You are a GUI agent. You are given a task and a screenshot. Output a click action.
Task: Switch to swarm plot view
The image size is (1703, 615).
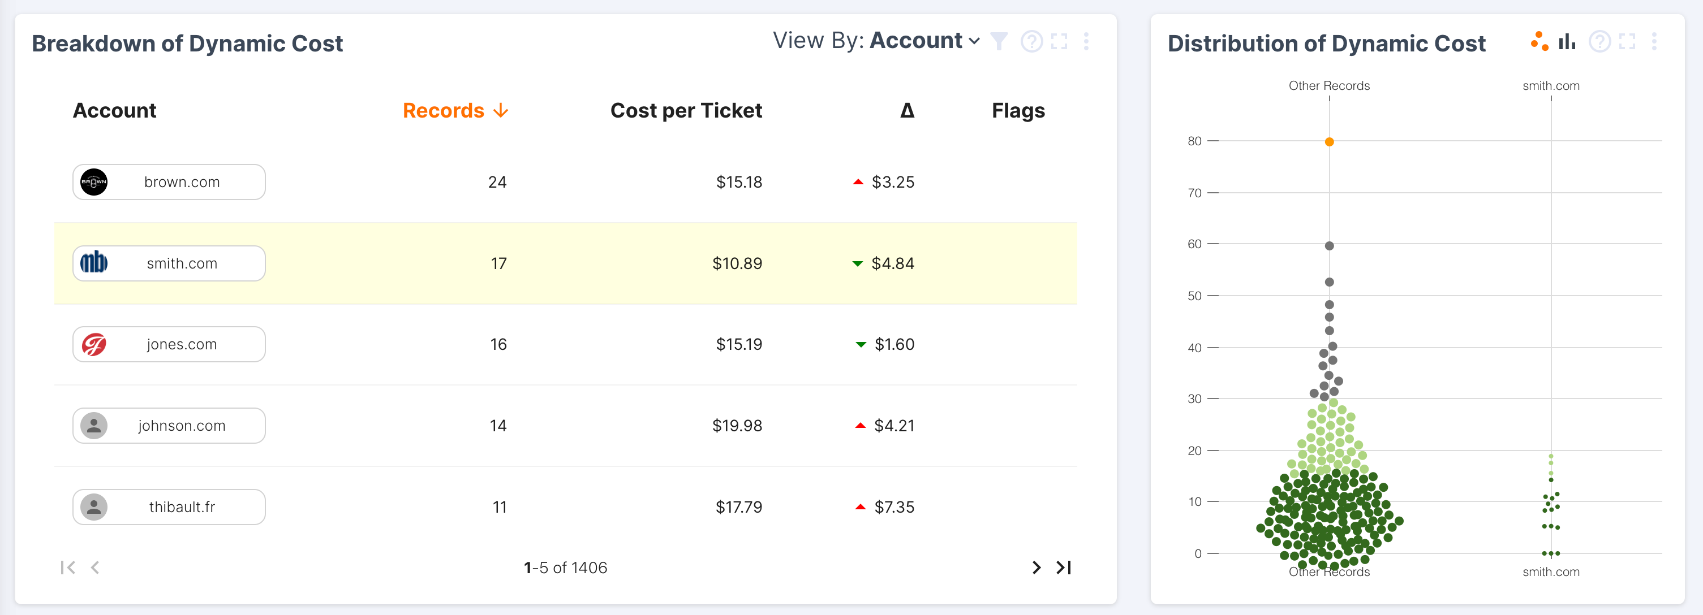pyautogui.click(x=1539, y=42)
